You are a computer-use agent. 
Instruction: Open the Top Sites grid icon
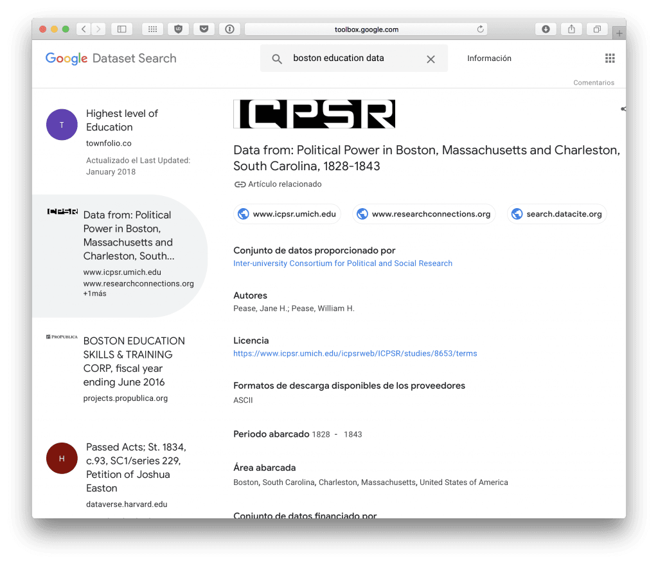[x=153, y=29]
